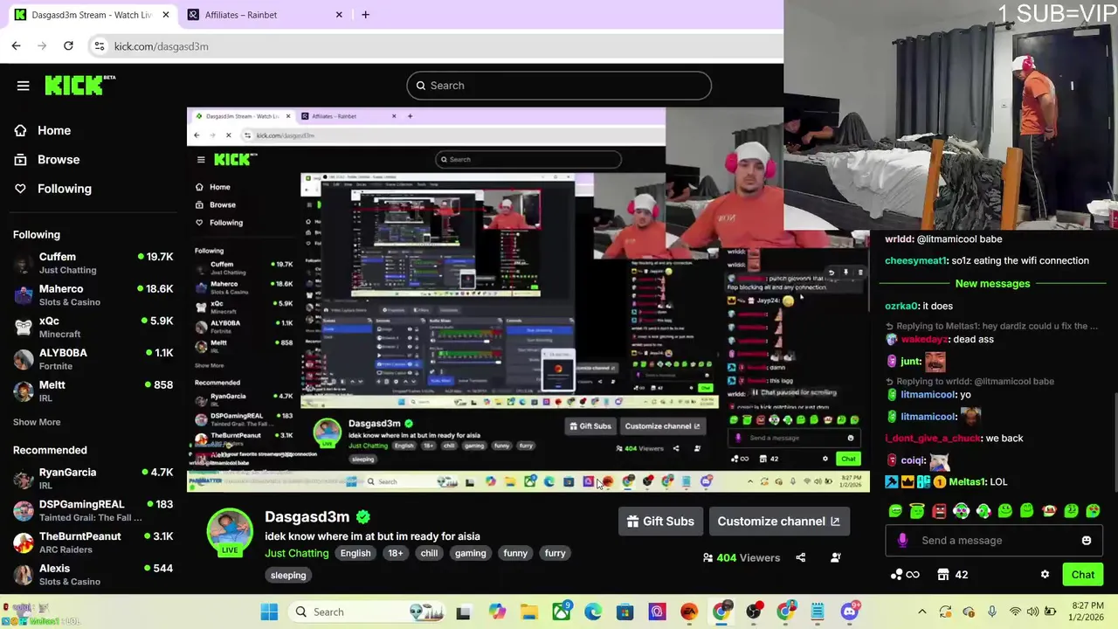Click the sleeping tag
Viewport: 1118px width, 629px height.
click(288, 575)
